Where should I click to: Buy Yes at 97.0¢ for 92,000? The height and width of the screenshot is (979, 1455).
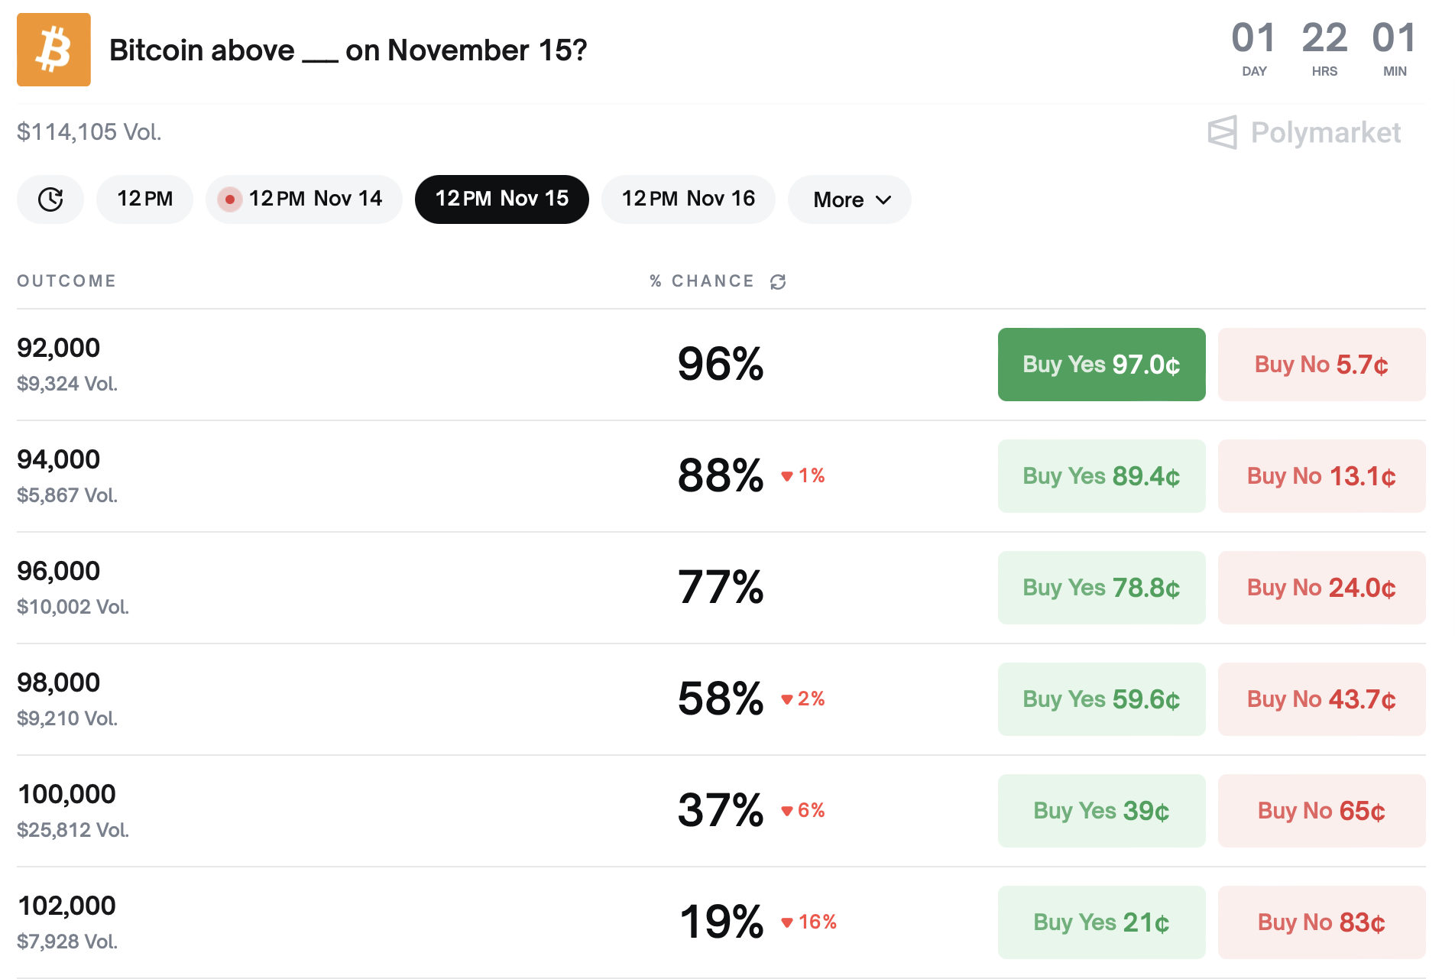[x=1101, y=365]
